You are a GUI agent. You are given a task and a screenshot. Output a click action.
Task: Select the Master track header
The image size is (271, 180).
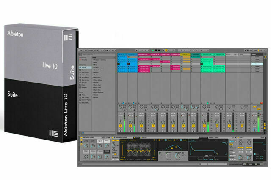tap(257, 54)
